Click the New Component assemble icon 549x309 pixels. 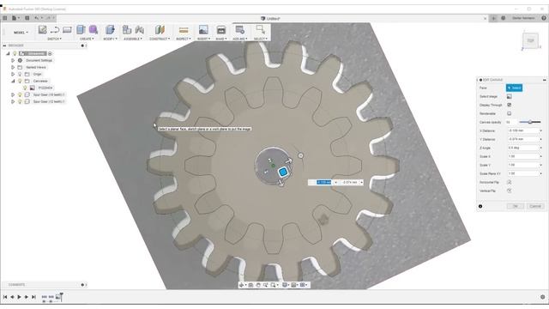coord(127,30)
